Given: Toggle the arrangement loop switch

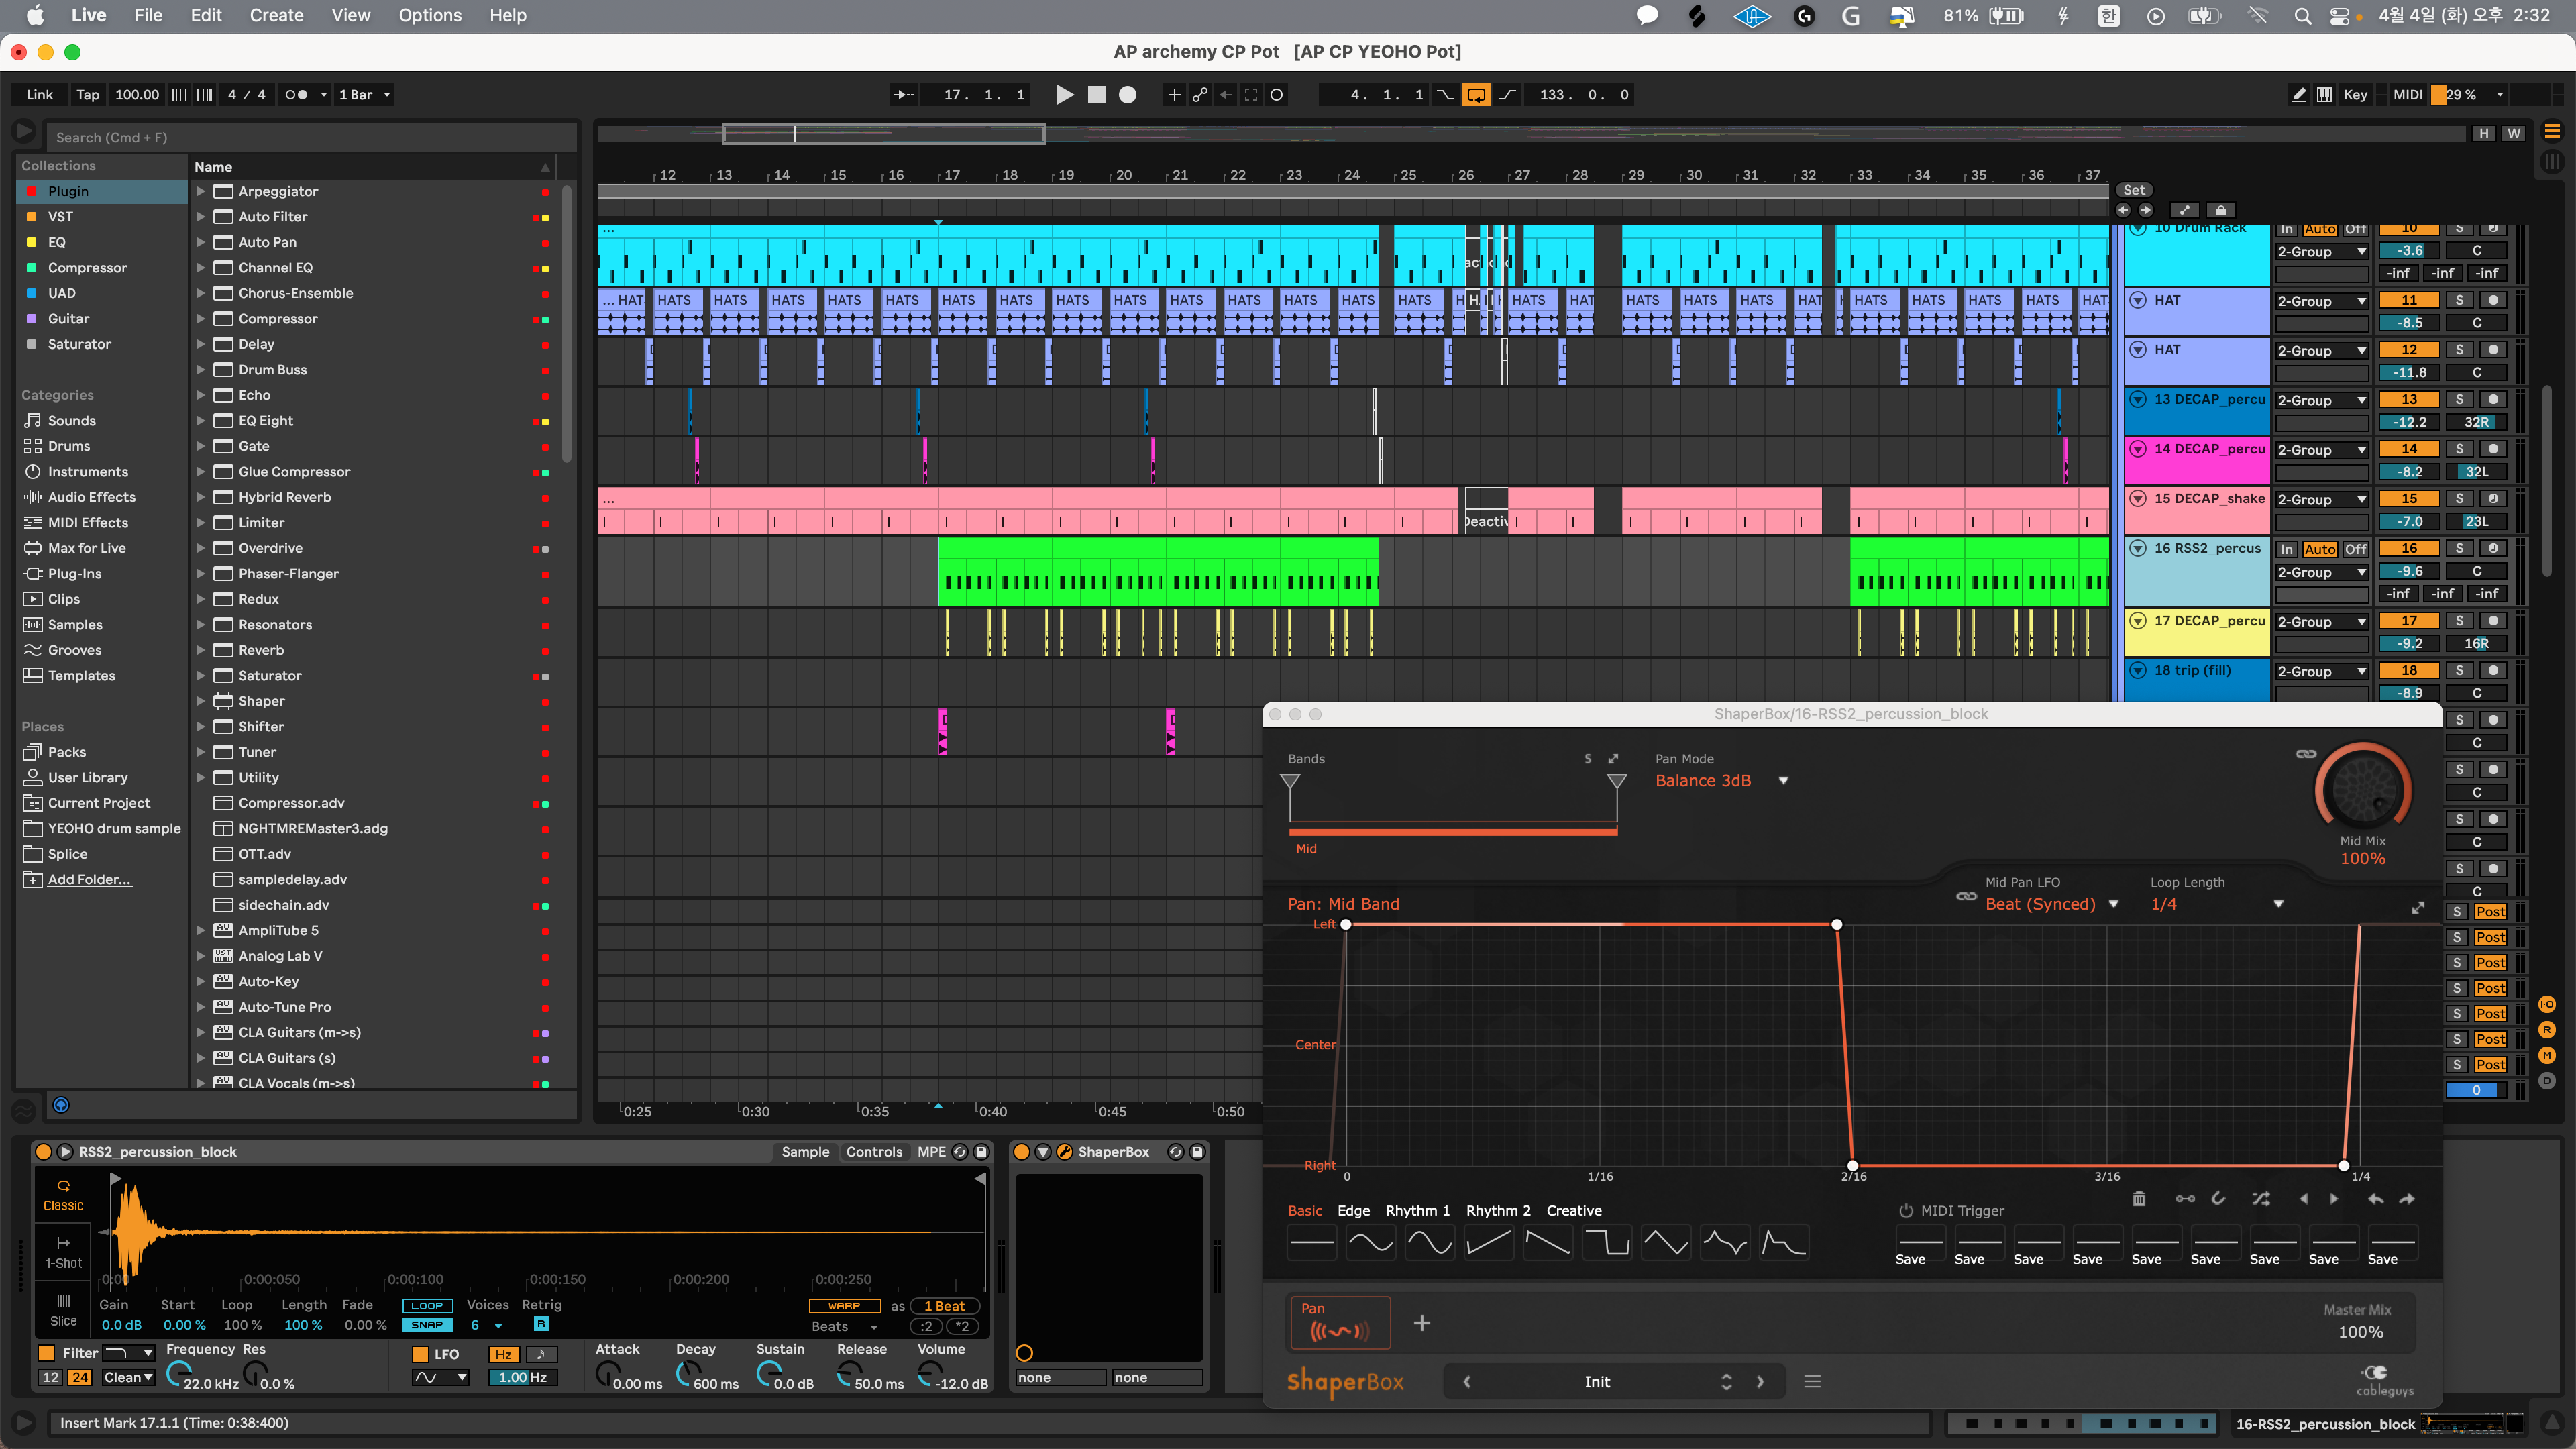Looking at the screenshot, I should pyautogui.click(x=1476, y=94).
